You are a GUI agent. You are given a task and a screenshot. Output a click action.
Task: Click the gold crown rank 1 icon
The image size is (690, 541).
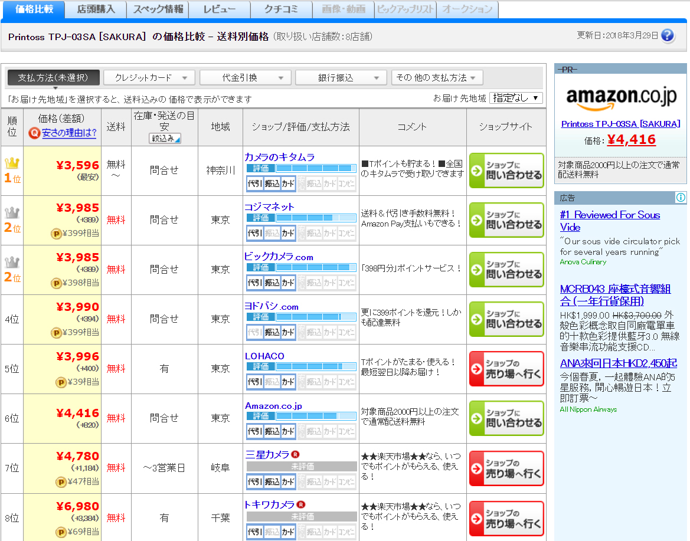click(12, 163)
